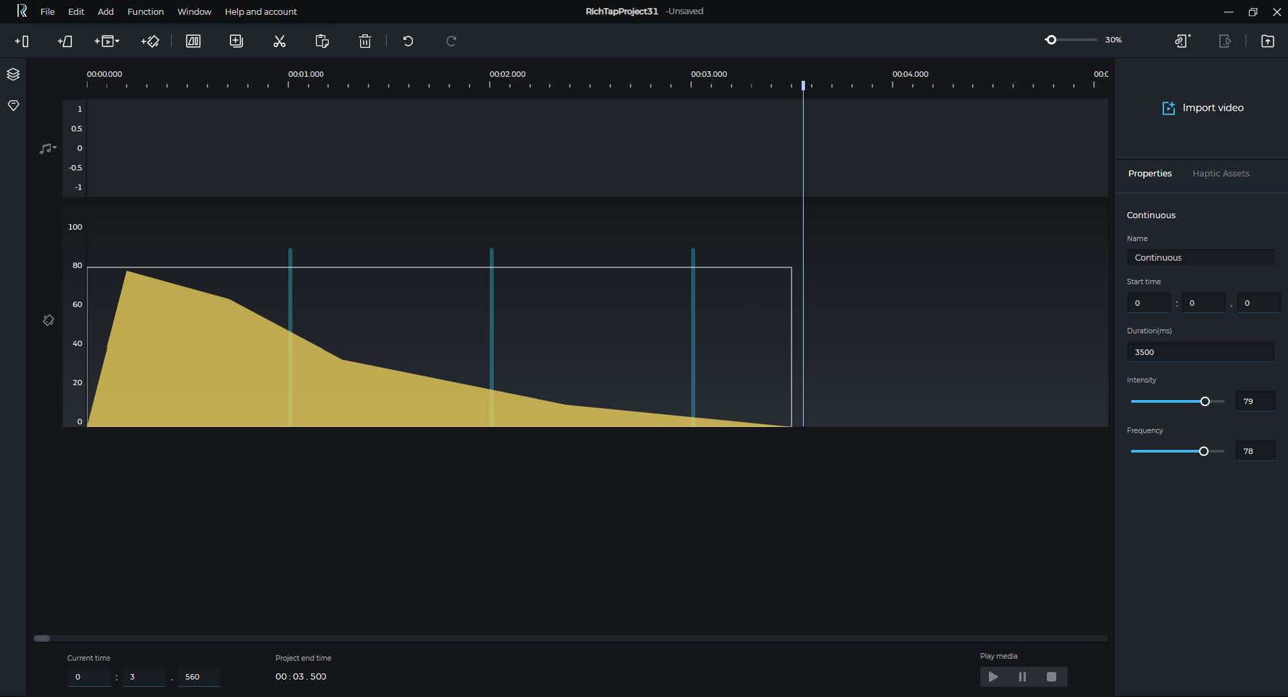Click the Duration input showing 3500
Viewport: 1288px width, 697px height.
1200,352
